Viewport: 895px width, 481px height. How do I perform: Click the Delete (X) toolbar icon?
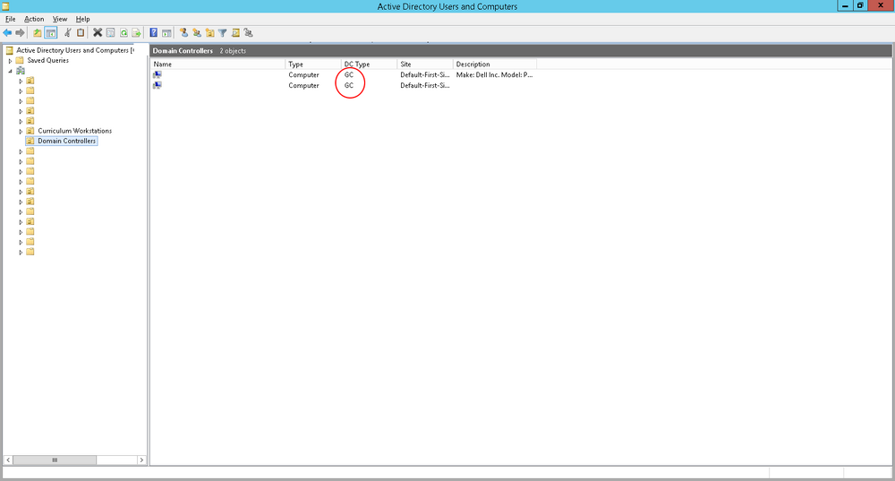pos(98,33)
